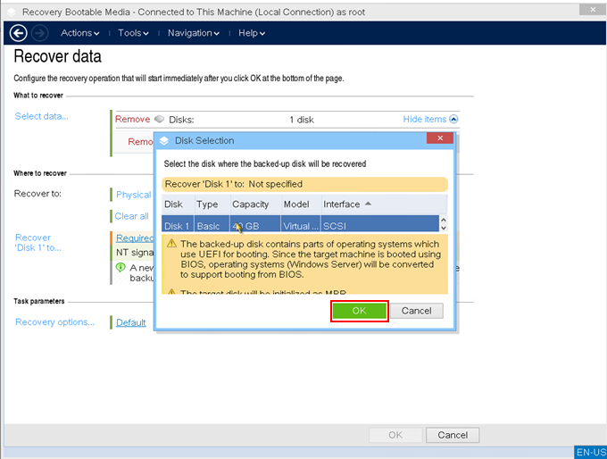This screenshot has height=459, width=607.
Task: Close the Disk Selection dialog
Action: 439,139
